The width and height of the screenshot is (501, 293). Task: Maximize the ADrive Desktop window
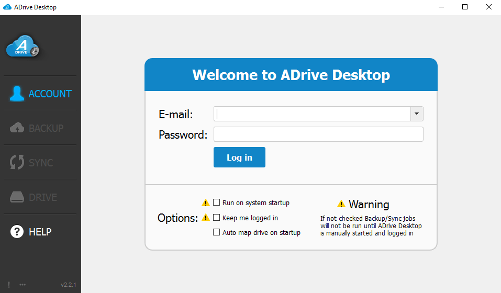click(x=465, y=7)
